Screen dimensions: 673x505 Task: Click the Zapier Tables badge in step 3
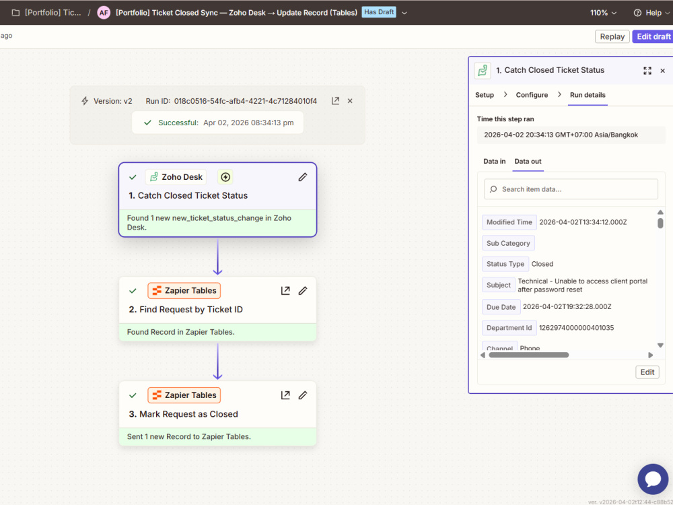184,395
